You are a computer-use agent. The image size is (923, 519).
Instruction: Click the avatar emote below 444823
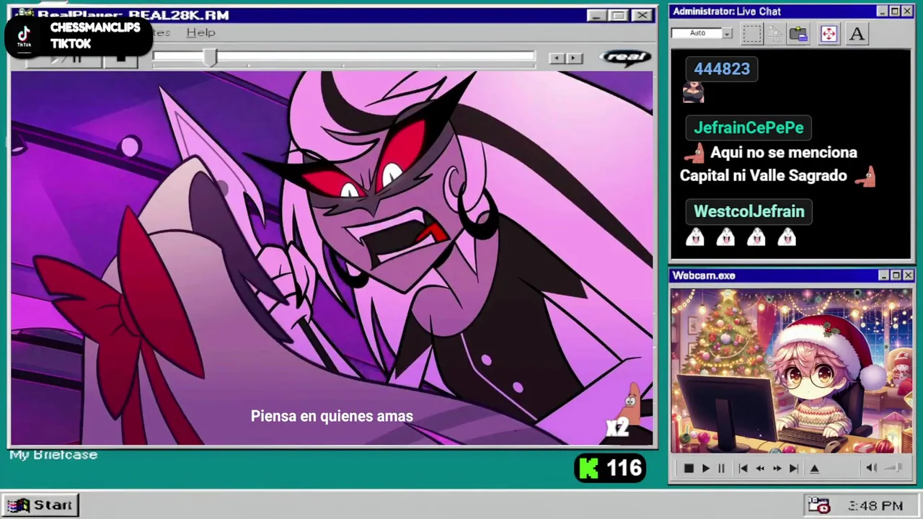[x=693, y=92]
